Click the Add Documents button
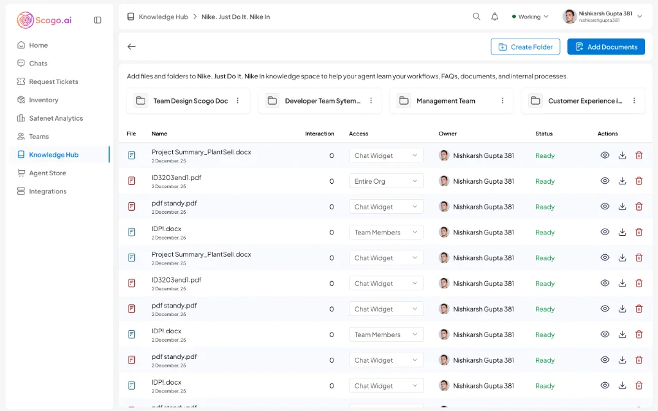658x411 pixels. [605, 46]
